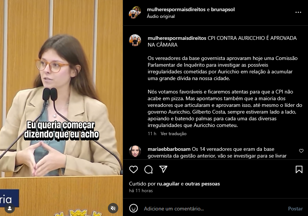View outras pessoas who liked
Screen dimensions: 308x216
[202, 184]
